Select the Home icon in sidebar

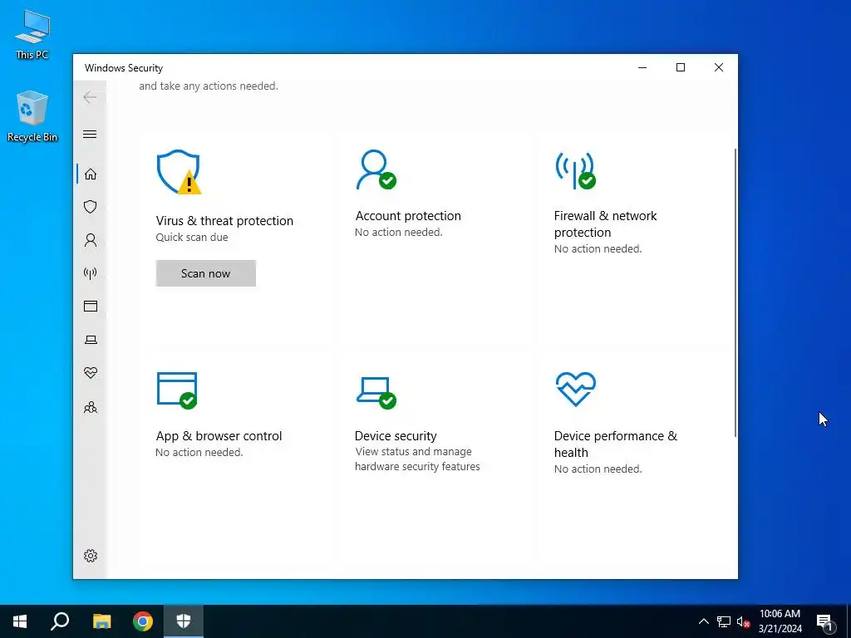[x=90, y=174]
